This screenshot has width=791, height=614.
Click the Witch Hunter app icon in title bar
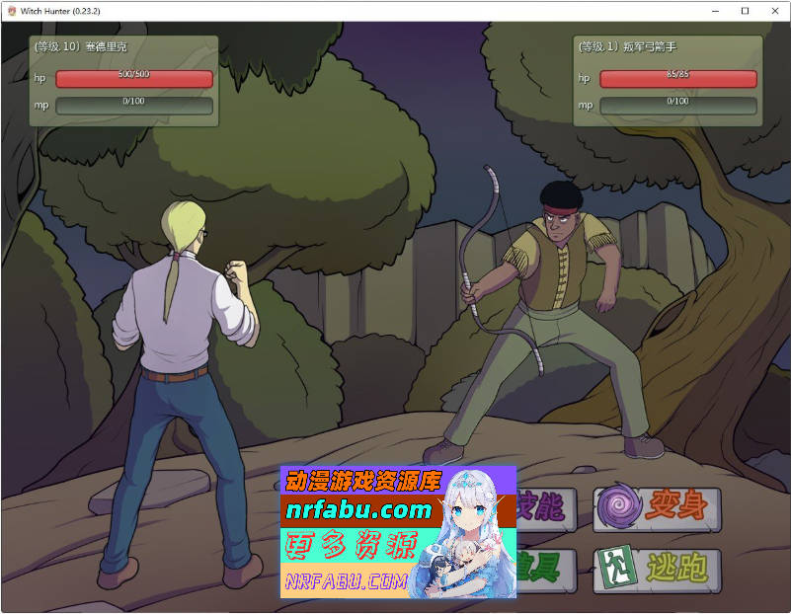(x=11, y=11)
